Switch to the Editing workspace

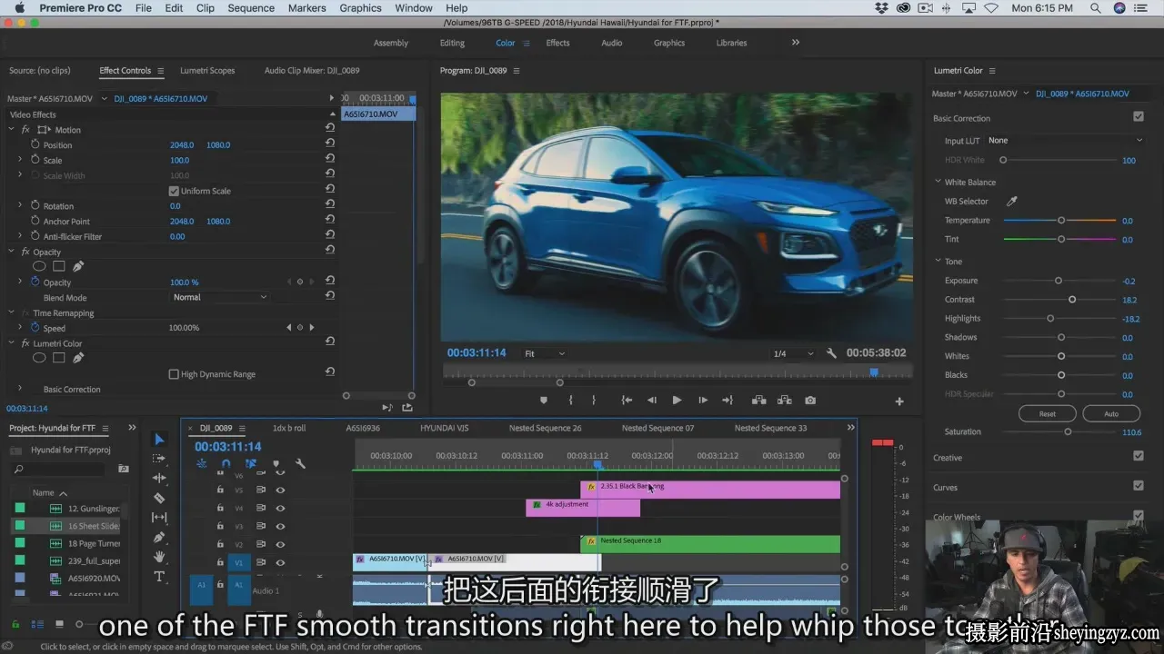tap(452, 43)
